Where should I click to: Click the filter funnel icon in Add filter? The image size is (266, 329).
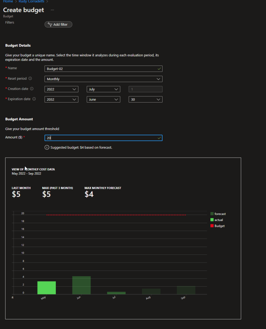click(x=50, y=24)
